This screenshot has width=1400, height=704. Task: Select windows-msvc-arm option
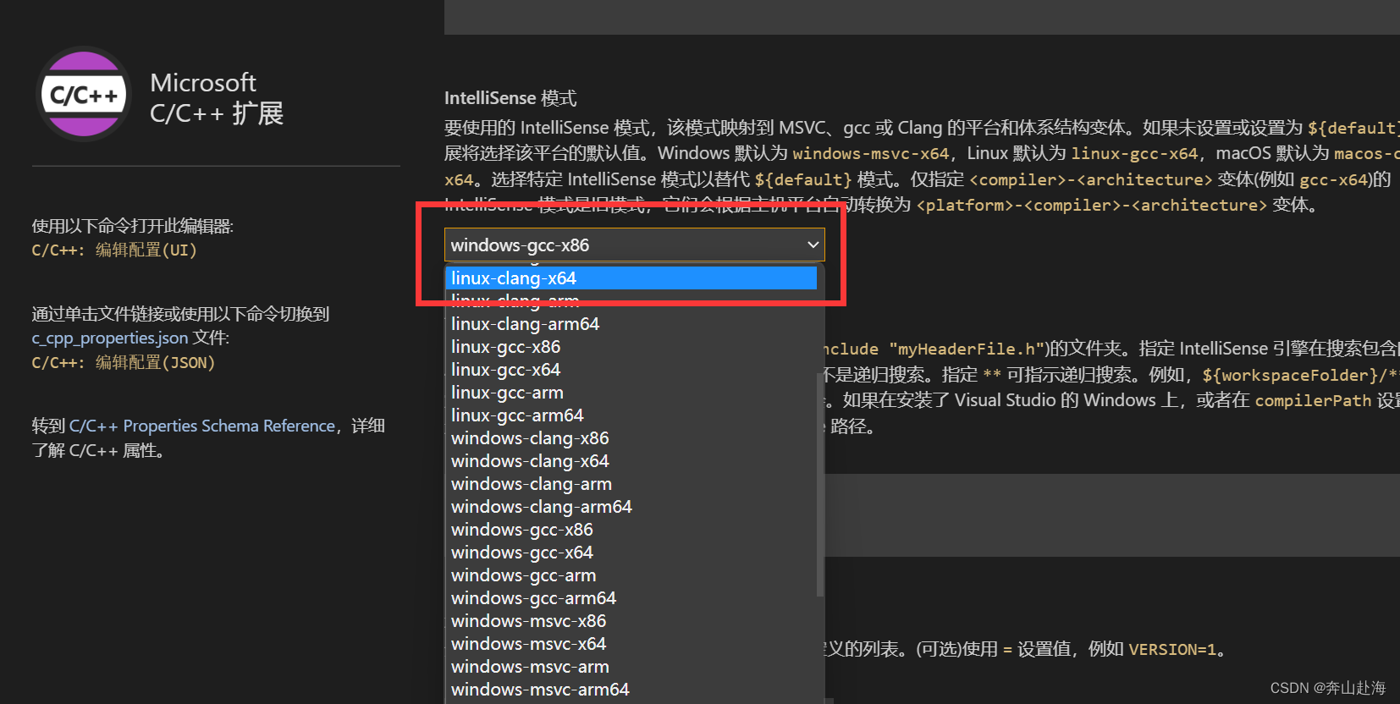point(631,667)
